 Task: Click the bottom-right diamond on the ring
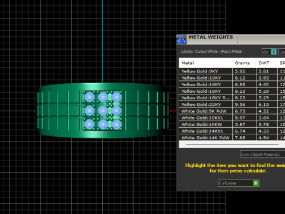[116, 125]
